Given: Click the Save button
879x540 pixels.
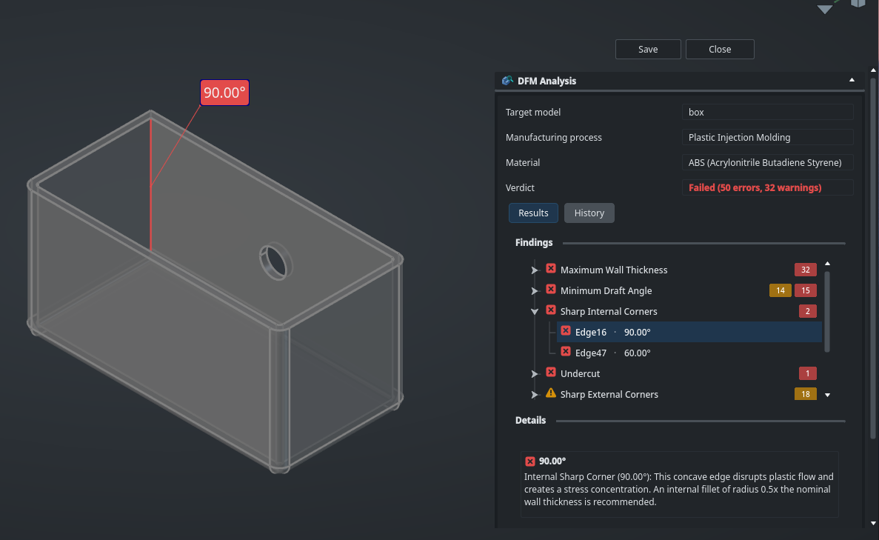Looking at the screenshot, I should coord(647,49).
